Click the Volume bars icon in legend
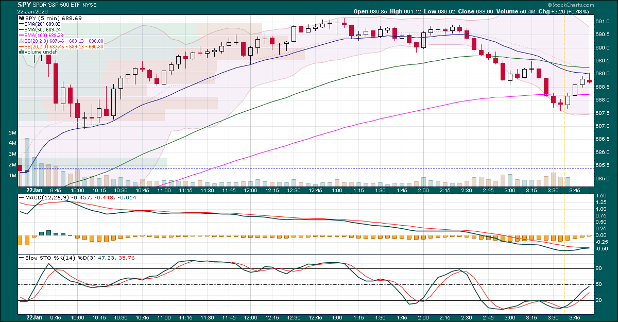This screenshot has width=618, height=322. click(x=21, y=52)
